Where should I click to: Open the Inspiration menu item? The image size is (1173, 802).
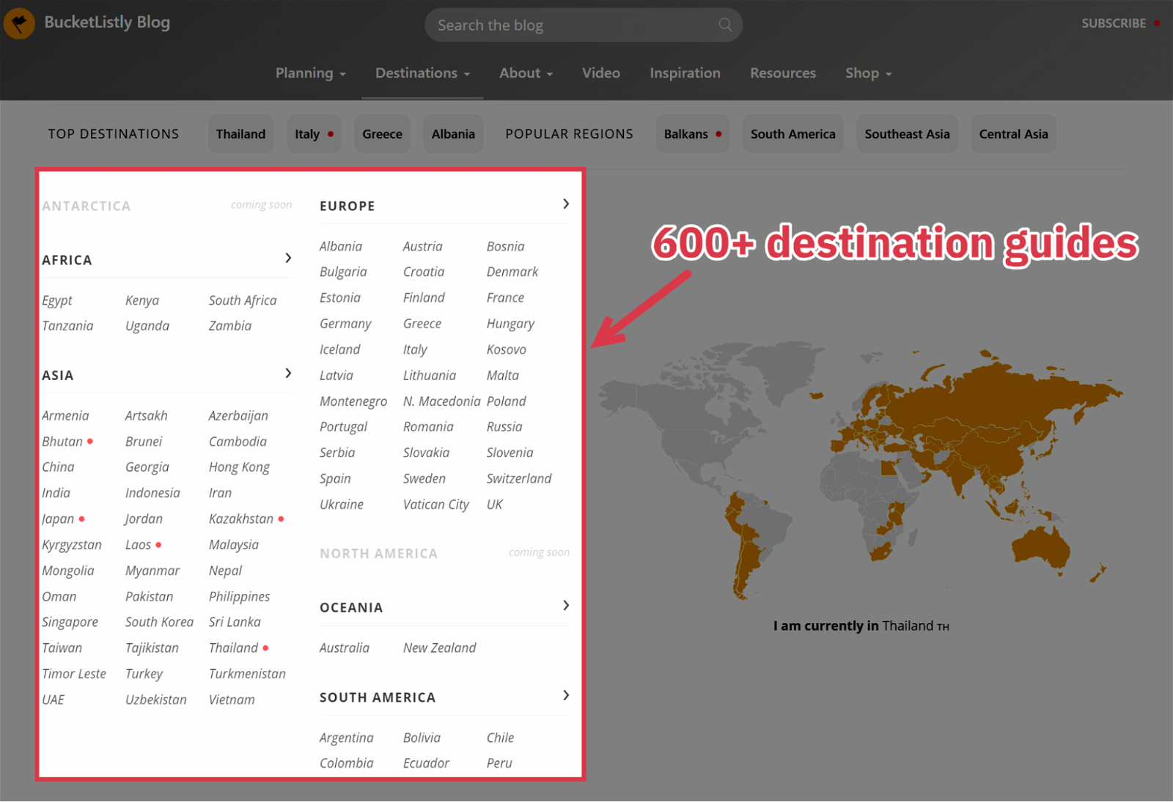point(685,73)
